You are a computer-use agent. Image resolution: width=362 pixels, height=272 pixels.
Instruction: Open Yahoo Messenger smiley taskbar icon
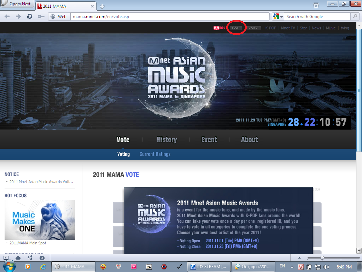[x=103, y=267]
